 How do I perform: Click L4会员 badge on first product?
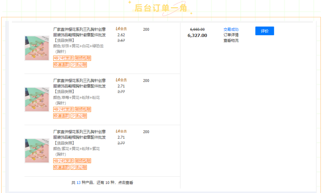click(121, 29)
